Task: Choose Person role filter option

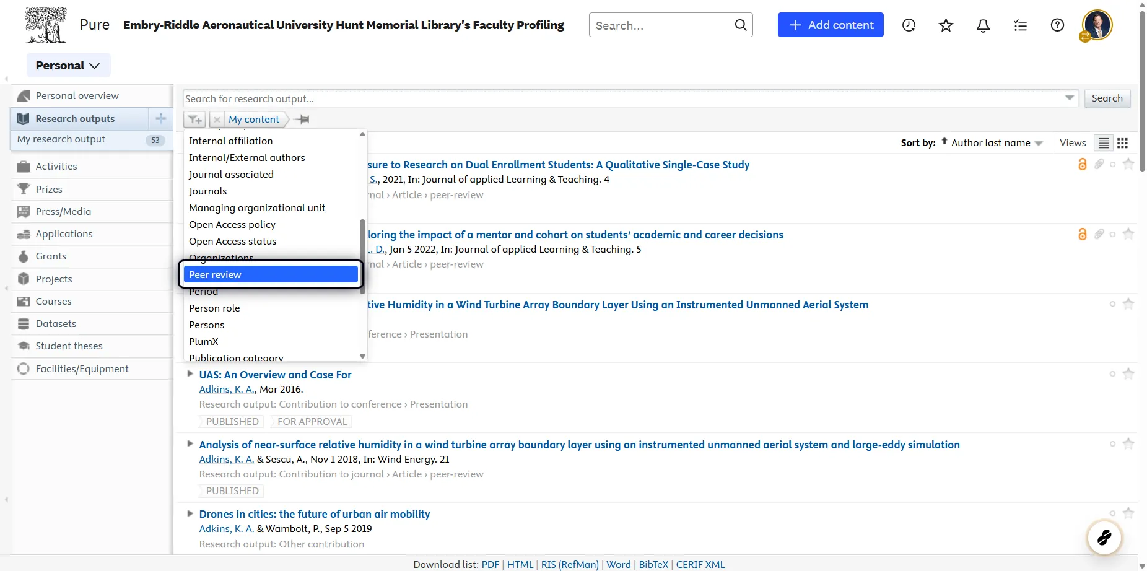Action: coord(271,308)
